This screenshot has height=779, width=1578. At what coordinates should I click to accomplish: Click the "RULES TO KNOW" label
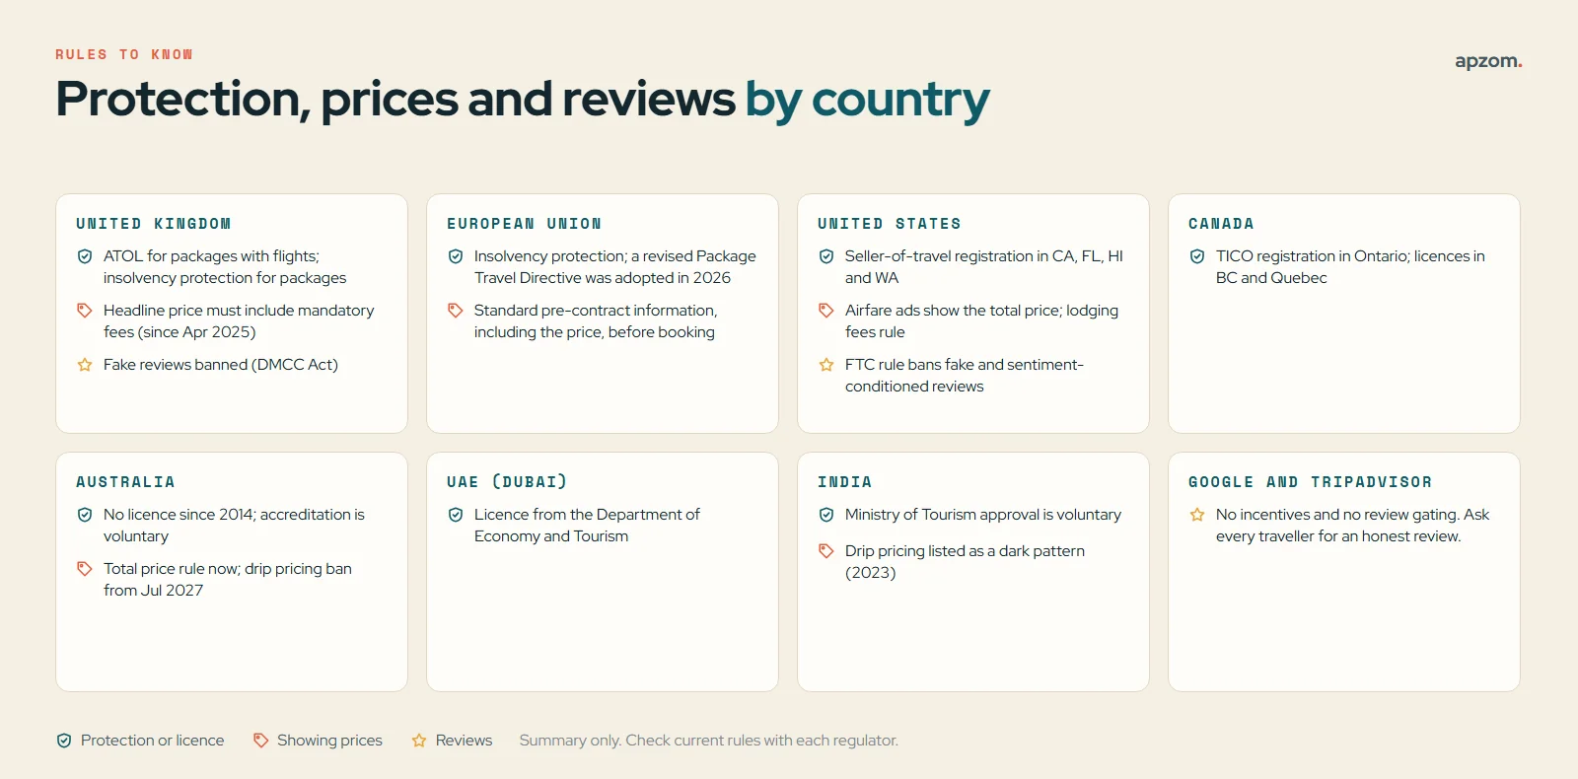(124, 54)
